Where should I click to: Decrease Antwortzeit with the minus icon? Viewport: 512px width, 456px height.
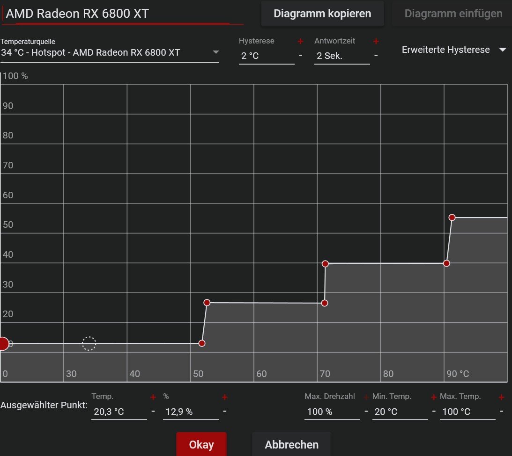tap(376, 56)
